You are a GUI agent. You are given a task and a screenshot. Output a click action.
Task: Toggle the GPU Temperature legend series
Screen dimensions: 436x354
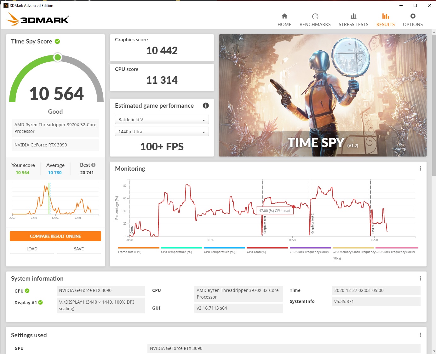coord(224,250)
